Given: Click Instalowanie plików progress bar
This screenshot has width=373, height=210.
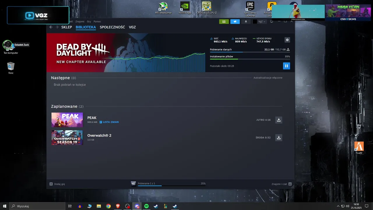Looking at the screenshot, I should coord(250,59).
